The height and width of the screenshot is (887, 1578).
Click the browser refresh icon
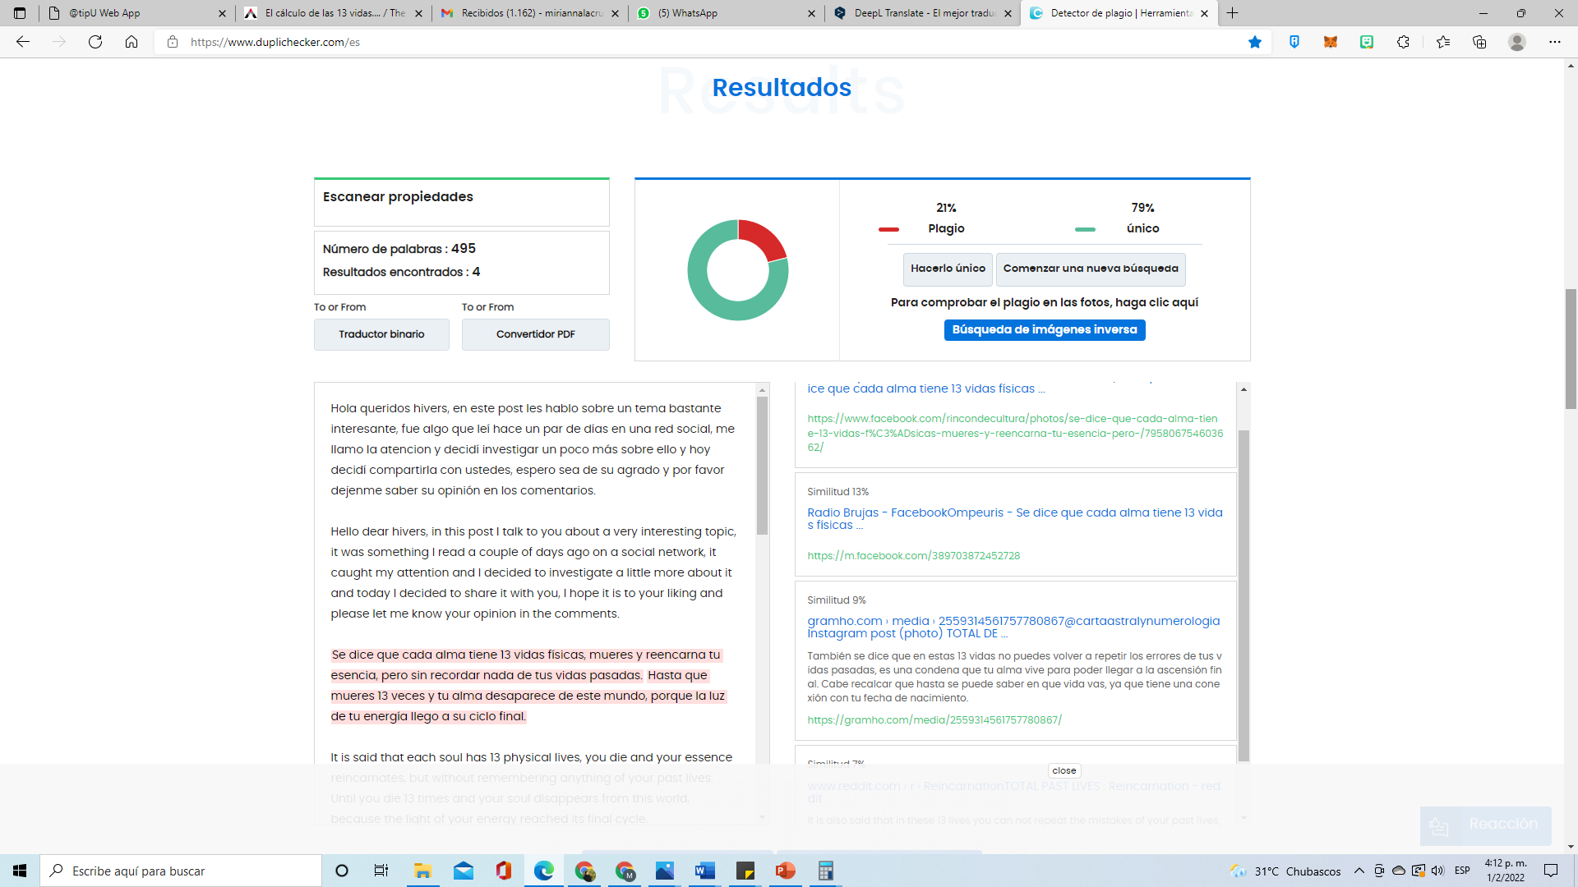click(x=95, y=42)
